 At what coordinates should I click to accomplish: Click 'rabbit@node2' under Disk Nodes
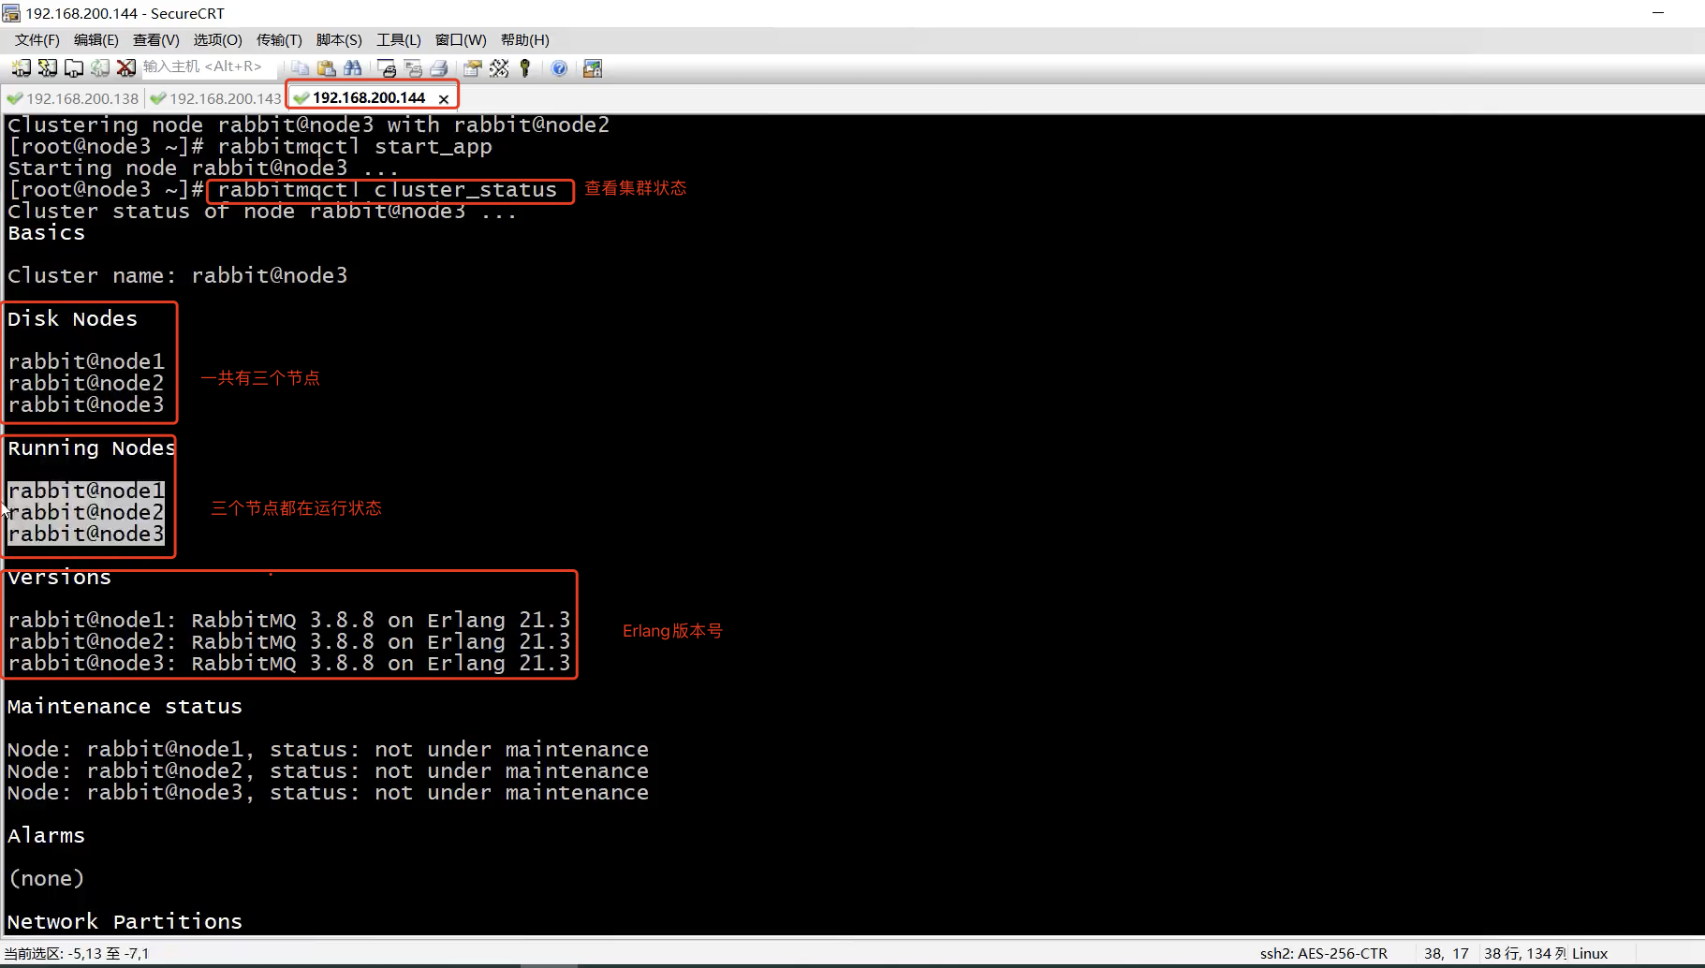pos(86,383)
